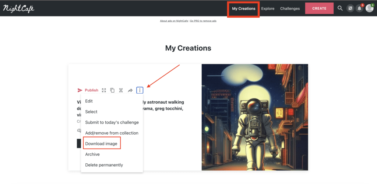The width and height of the screenshot is (377, 184).
Task: Click the NightCafe logo
Action: click(18, 8)
